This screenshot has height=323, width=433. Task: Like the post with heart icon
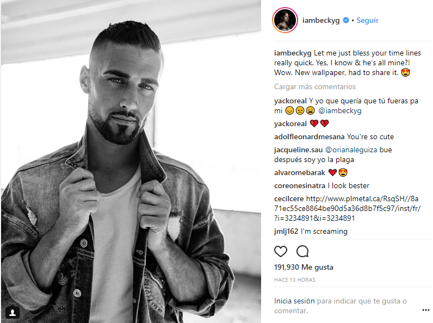tap(281, 251)
